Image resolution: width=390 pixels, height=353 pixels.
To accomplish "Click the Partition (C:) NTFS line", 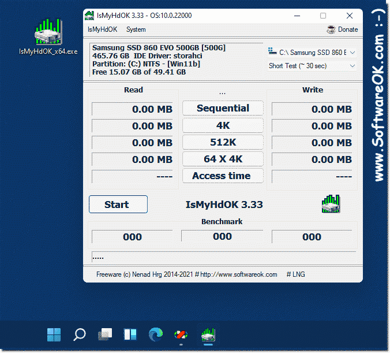I will [x=146, y=64].
